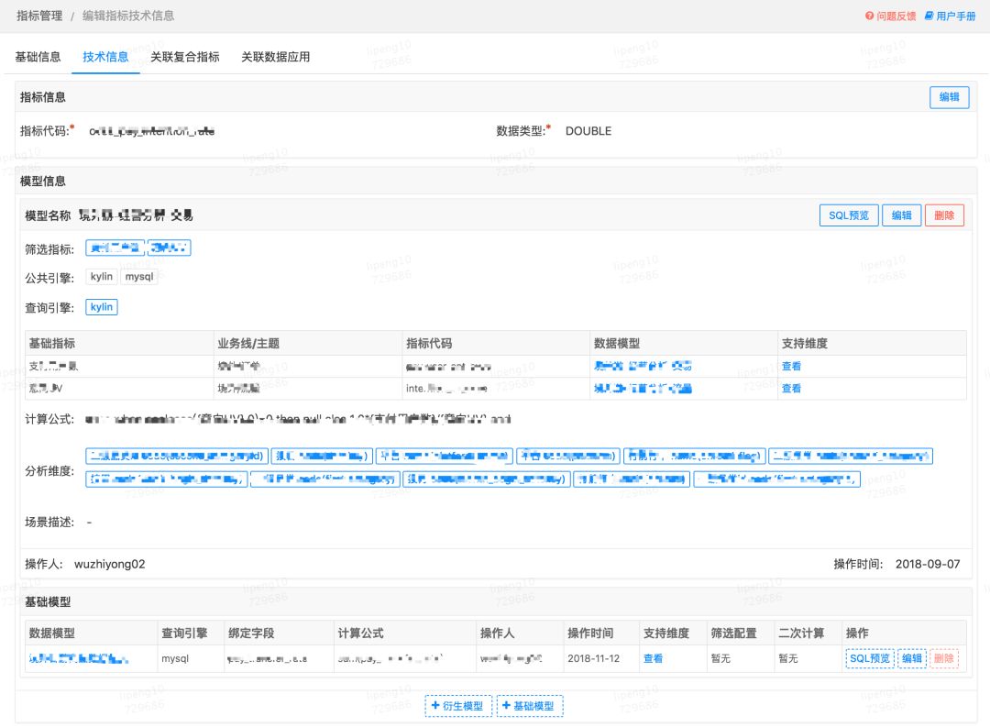The height and width of the screenshot is (727, 990).
Task: Click operator name wuzhiyong02
Action: point(110,564)
